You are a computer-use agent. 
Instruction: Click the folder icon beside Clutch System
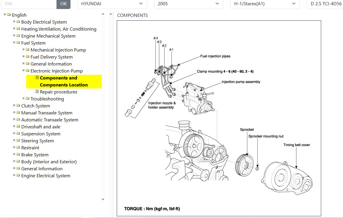18,106
